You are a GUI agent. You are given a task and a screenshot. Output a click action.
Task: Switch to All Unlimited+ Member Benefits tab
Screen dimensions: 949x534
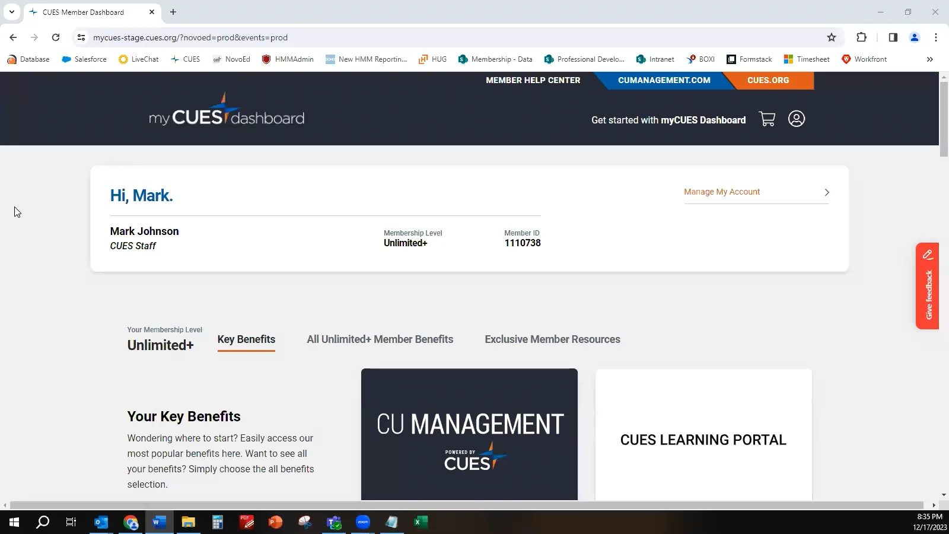click(x=380, y=339)
